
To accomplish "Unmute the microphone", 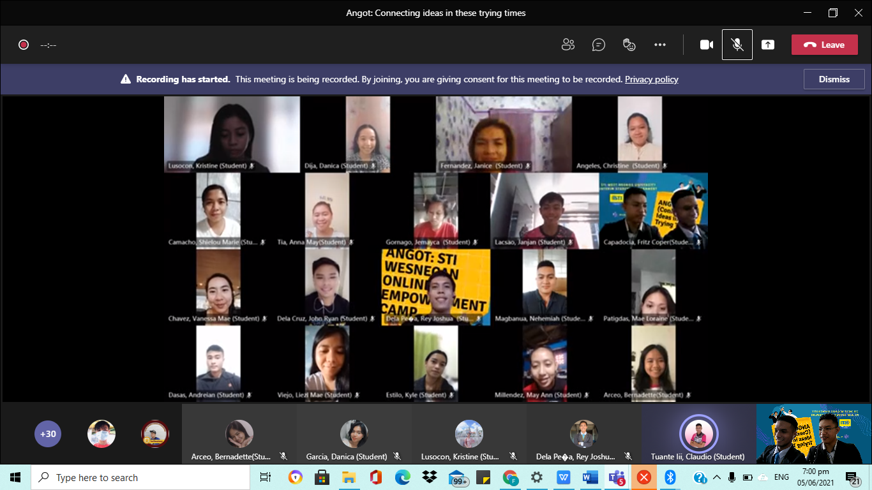I will pyautogui.click(x=737, y=45).
